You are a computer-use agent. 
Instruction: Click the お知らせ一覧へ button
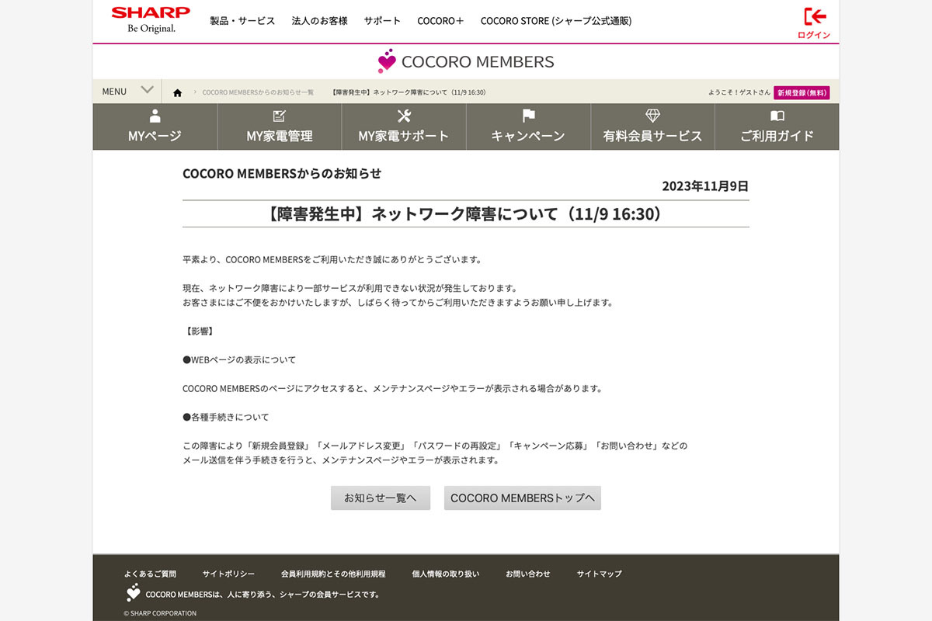pyautogui.click(x=381, y=498)
